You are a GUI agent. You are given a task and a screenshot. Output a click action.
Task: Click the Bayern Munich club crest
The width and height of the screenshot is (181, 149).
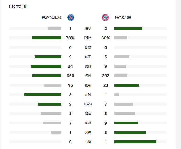[x=105, y=18]
